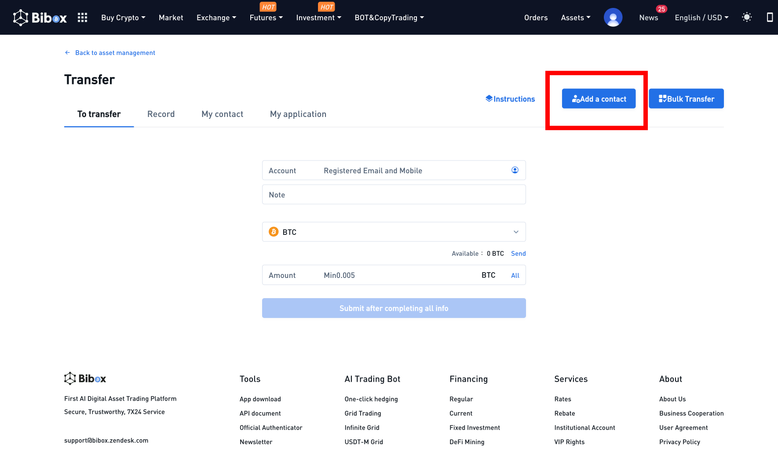
Task: Switch to the Record tab
Action: pyautogui.click(x=161, y=114)
